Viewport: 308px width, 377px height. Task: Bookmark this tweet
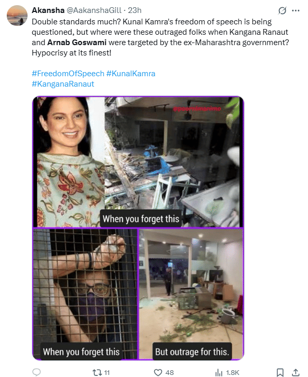[x=280, y=372]
